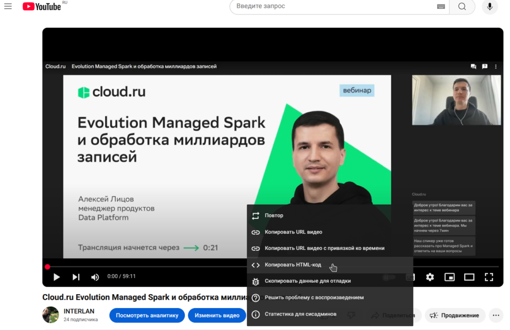Open "Статистика для сисадминов" entry
Screen dimensions: 510x330
300,314
